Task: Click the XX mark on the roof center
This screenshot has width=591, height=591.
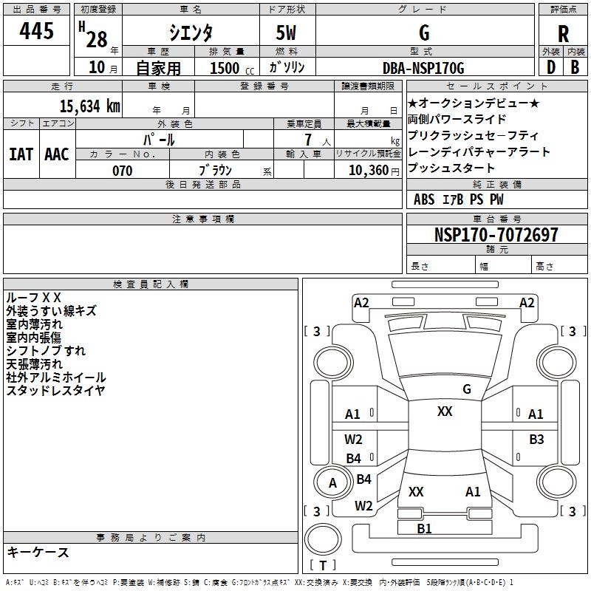Action: 445,411
